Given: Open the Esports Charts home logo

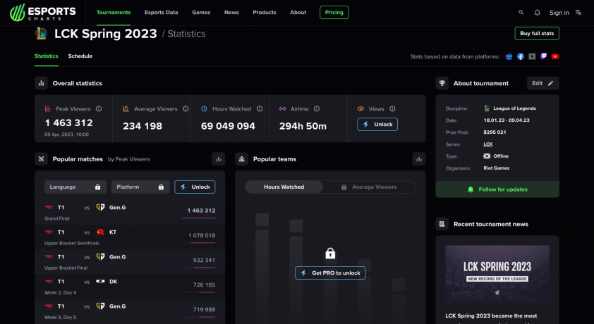Looking at the screenshot, I should pyautogui.click(x=42, y=13).
